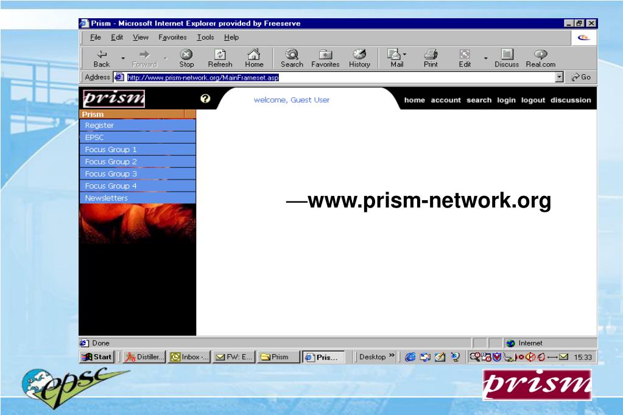
Task: Click the Show Desktop quick launch icon
Action: point(440,357)
